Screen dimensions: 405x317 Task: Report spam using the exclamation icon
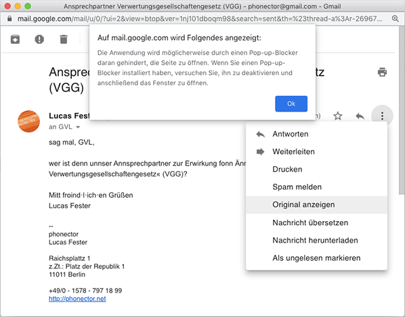tap(39, 39)
